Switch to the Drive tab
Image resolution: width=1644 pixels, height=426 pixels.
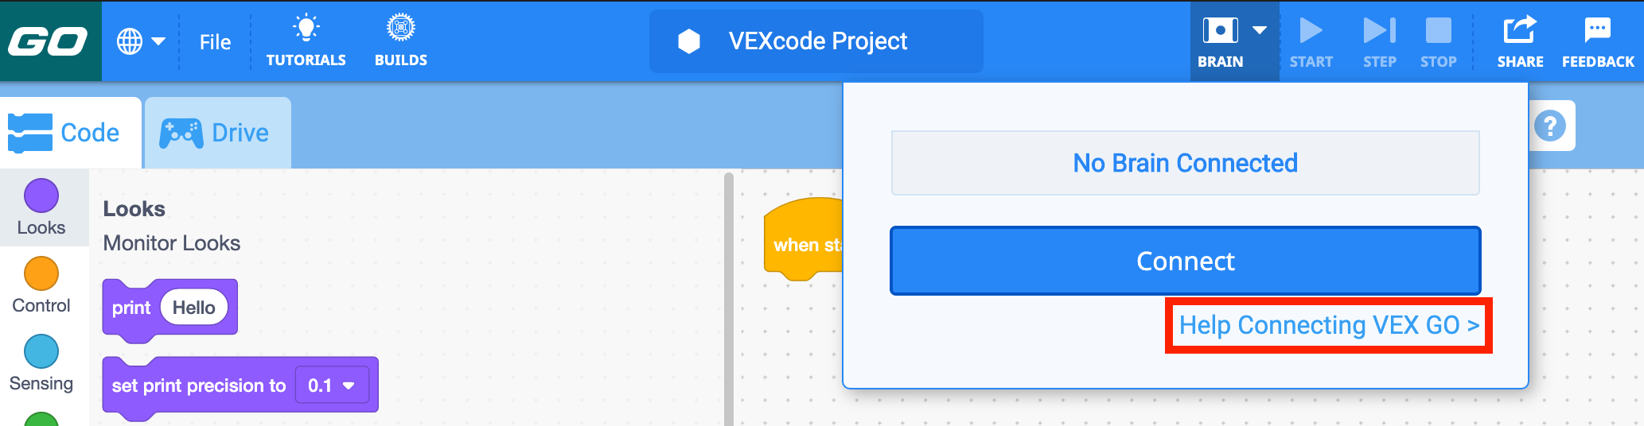pos(217,133)
